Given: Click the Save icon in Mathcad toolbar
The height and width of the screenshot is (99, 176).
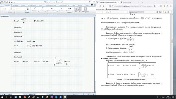Looking at the screenshot, I should 9,2.
